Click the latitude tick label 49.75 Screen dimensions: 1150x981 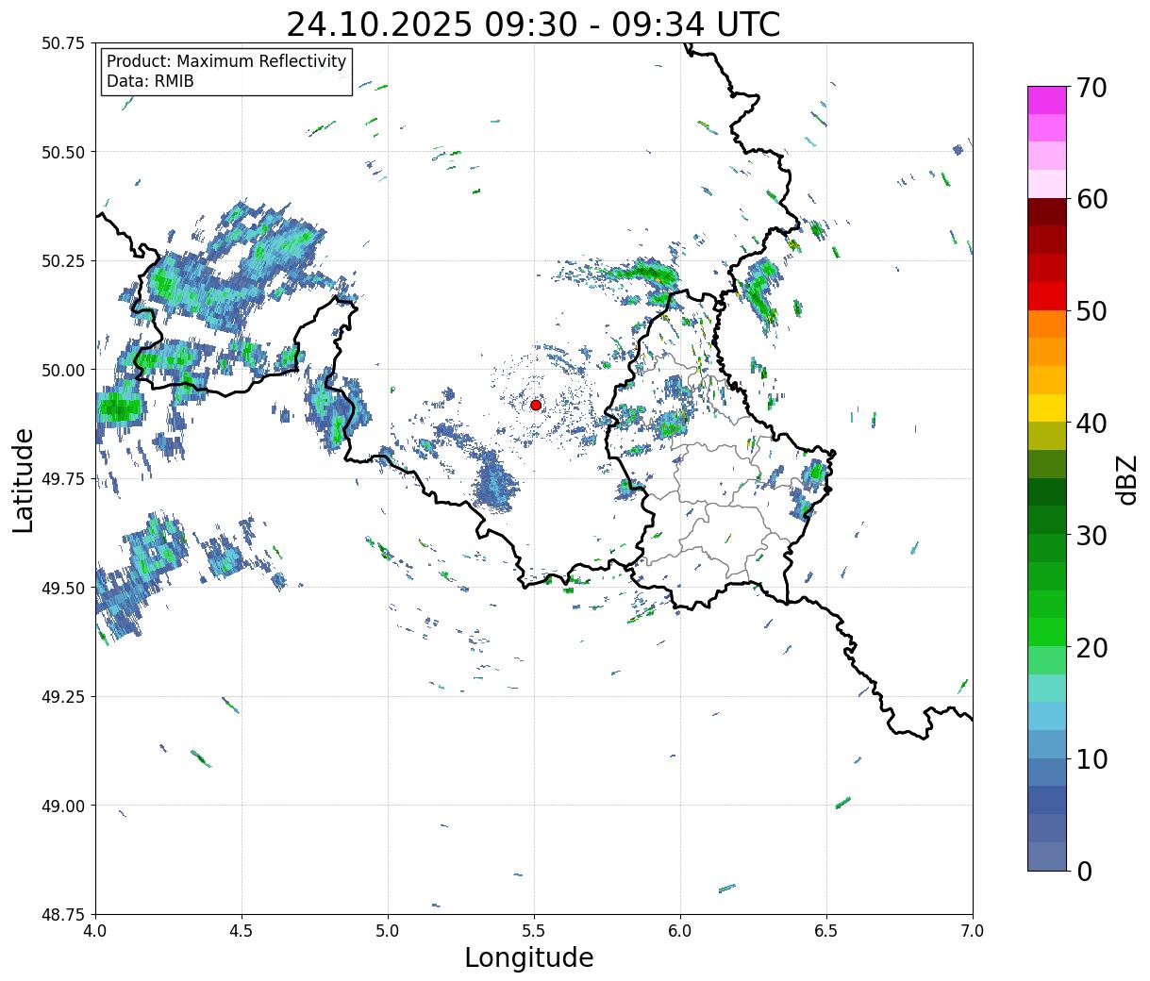pyautogui.click(x=63, y=479)
